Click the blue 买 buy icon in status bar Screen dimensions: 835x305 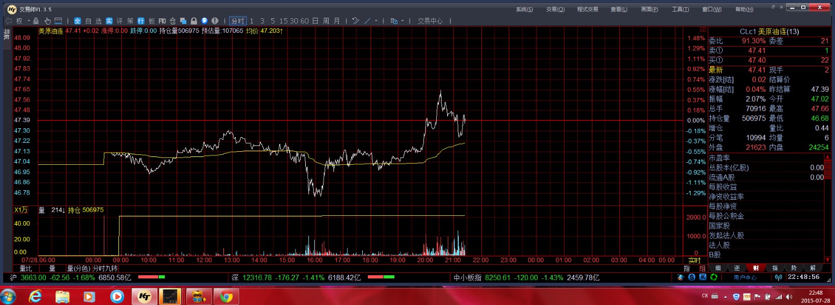pyautogui.click(x=702, y=277)
